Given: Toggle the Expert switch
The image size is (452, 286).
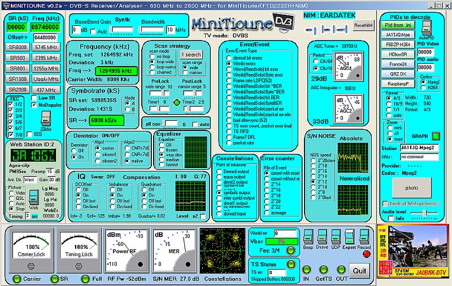Looking at the screenshot, I should click(349, 236).
